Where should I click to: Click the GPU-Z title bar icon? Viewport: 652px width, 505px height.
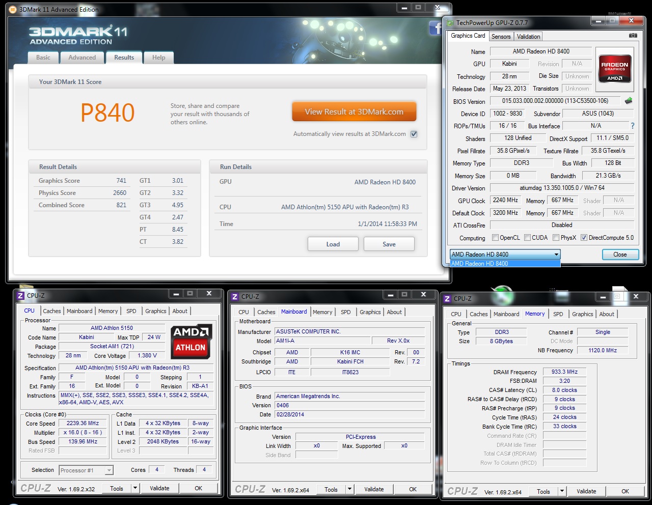[x=450, y=22]
